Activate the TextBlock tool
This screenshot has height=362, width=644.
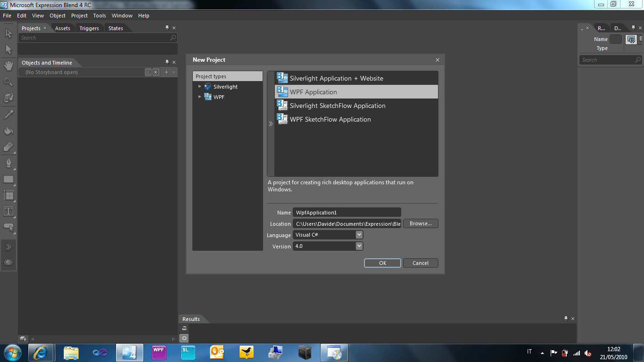[8, 212]
